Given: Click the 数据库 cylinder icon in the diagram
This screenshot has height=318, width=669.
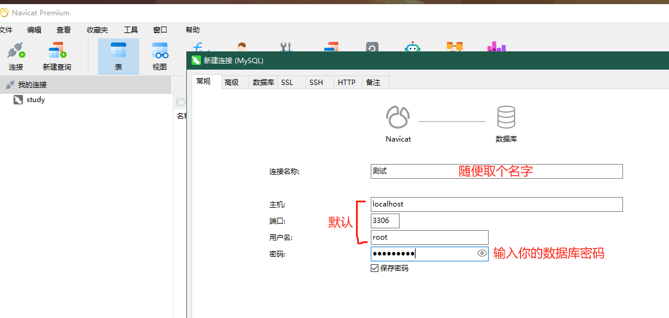Looking at the screenshot, I should 506,117.
